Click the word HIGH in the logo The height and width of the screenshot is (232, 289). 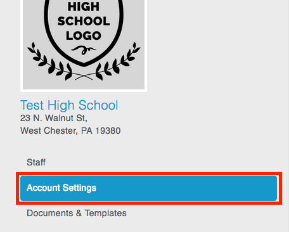click(84, 6)
